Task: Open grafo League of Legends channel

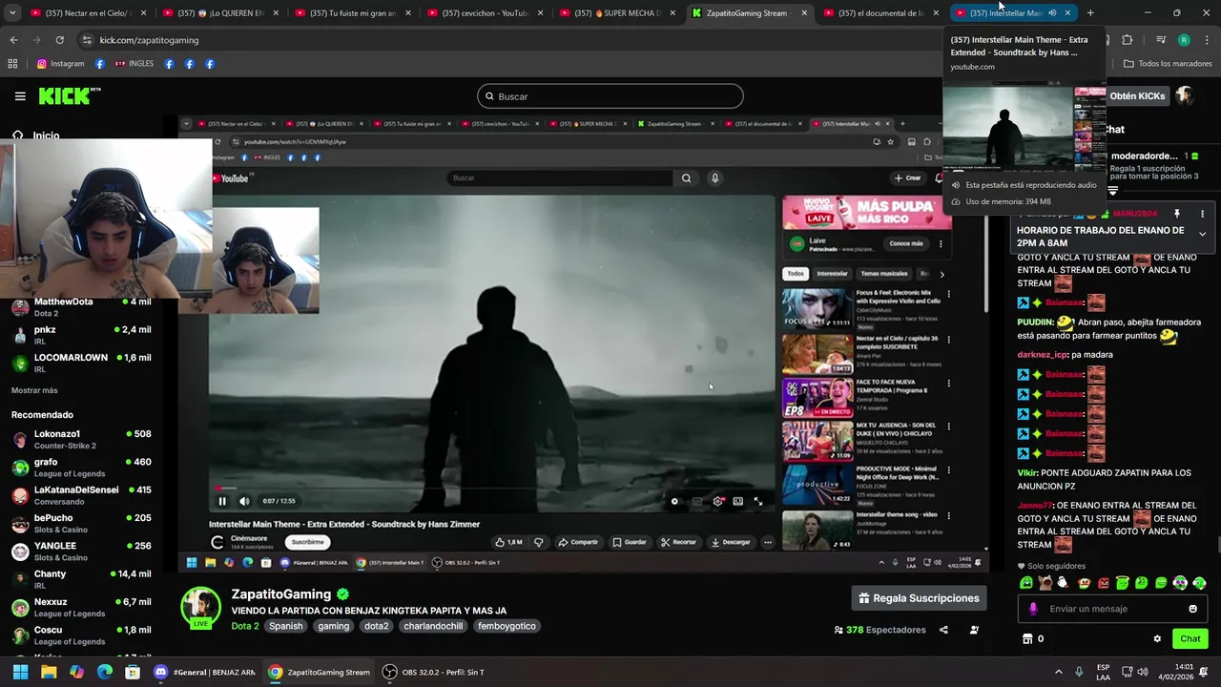Action: (x=81, y=468)
